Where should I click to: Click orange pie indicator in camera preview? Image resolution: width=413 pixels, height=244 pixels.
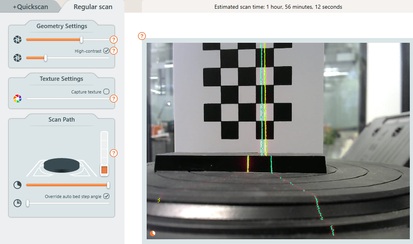pos(153,233)
